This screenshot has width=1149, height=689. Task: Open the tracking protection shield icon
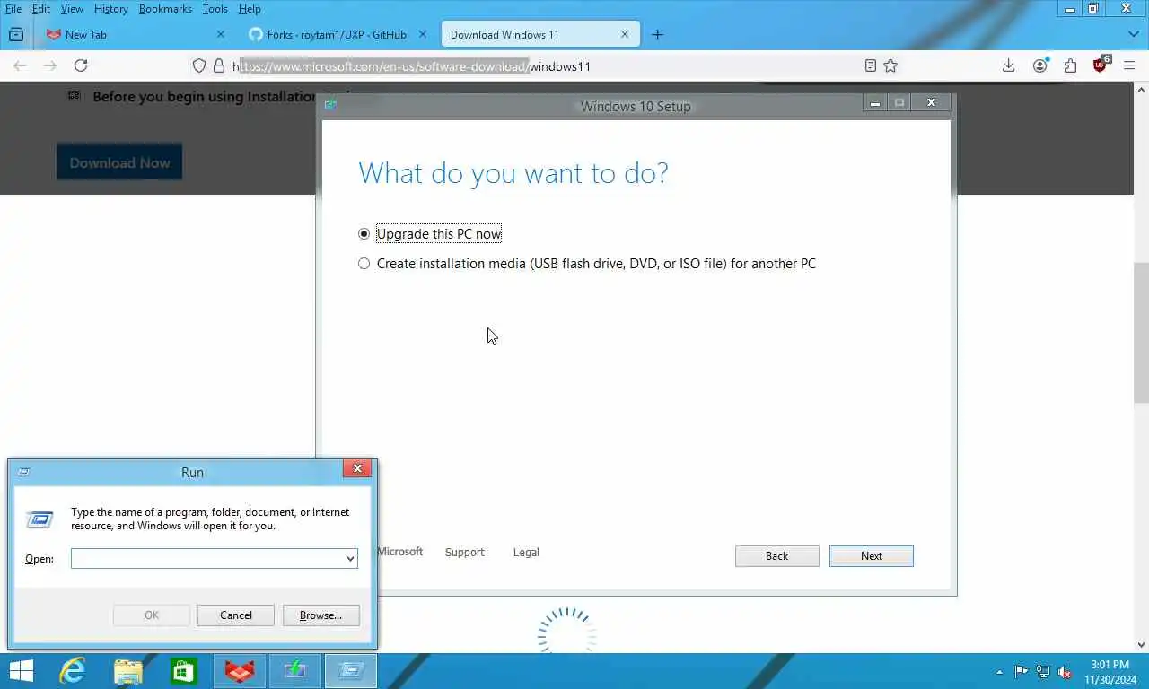(200, 65)
